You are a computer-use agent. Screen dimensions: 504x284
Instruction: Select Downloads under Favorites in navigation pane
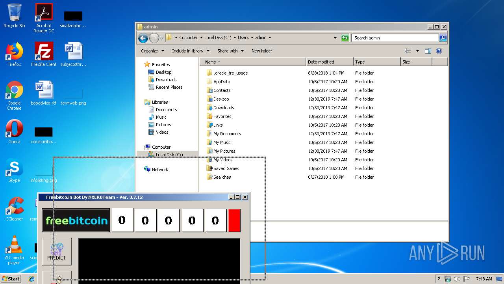coord(166,80)
